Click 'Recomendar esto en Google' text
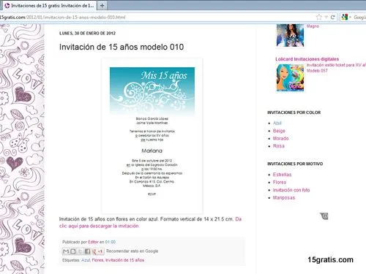The height and width of the screenshot is (274, 366). 132,251
